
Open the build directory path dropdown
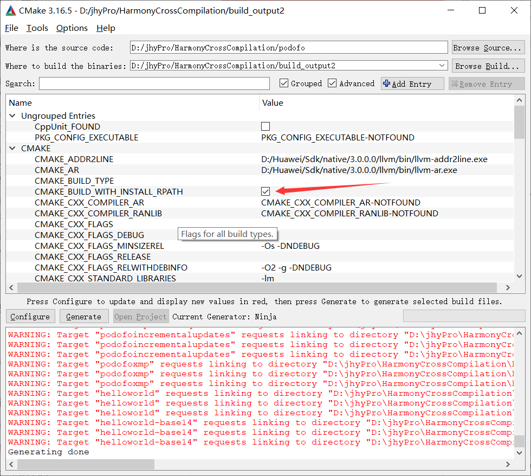[443, 65]
